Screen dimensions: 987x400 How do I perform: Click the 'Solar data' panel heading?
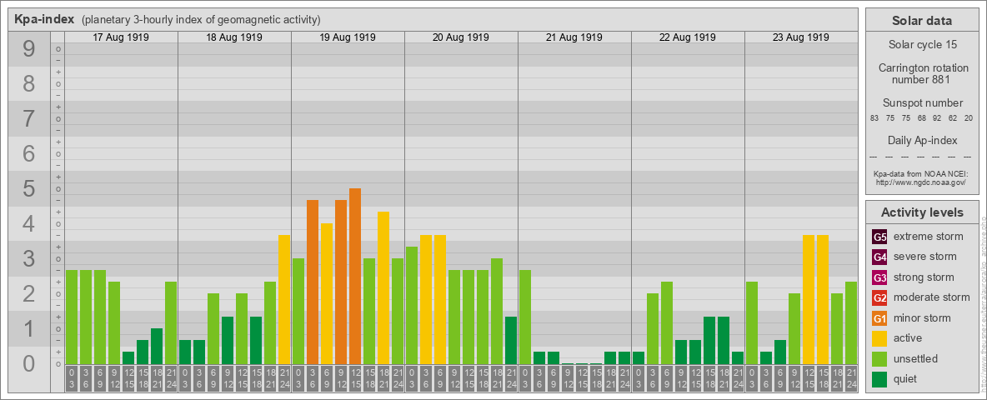921,21
